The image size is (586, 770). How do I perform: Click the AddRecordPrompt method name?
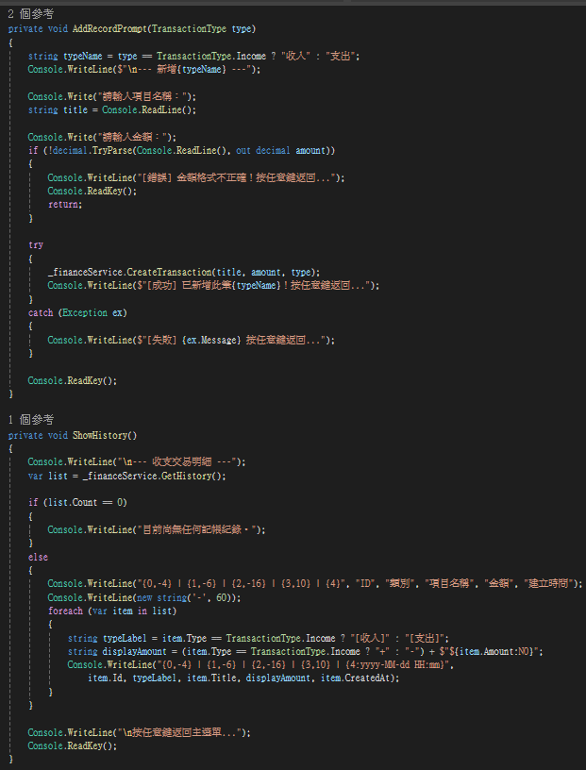[110, 29]
